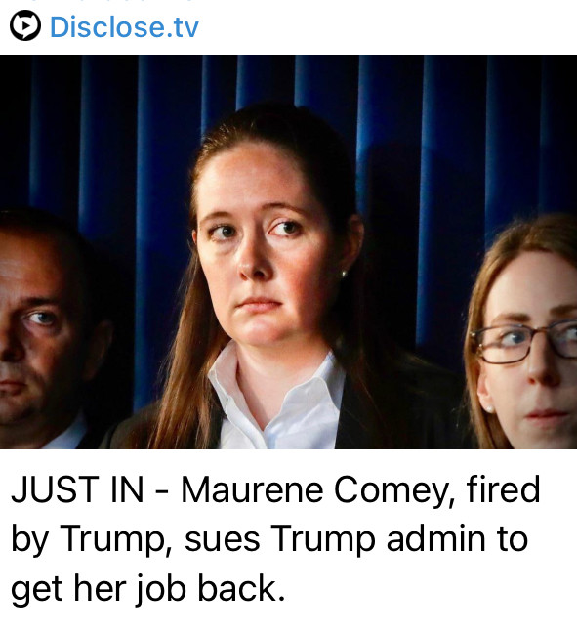
Task: Click the word "admin" in the caption
Action: pyautogui.click(x=435, y=538)
